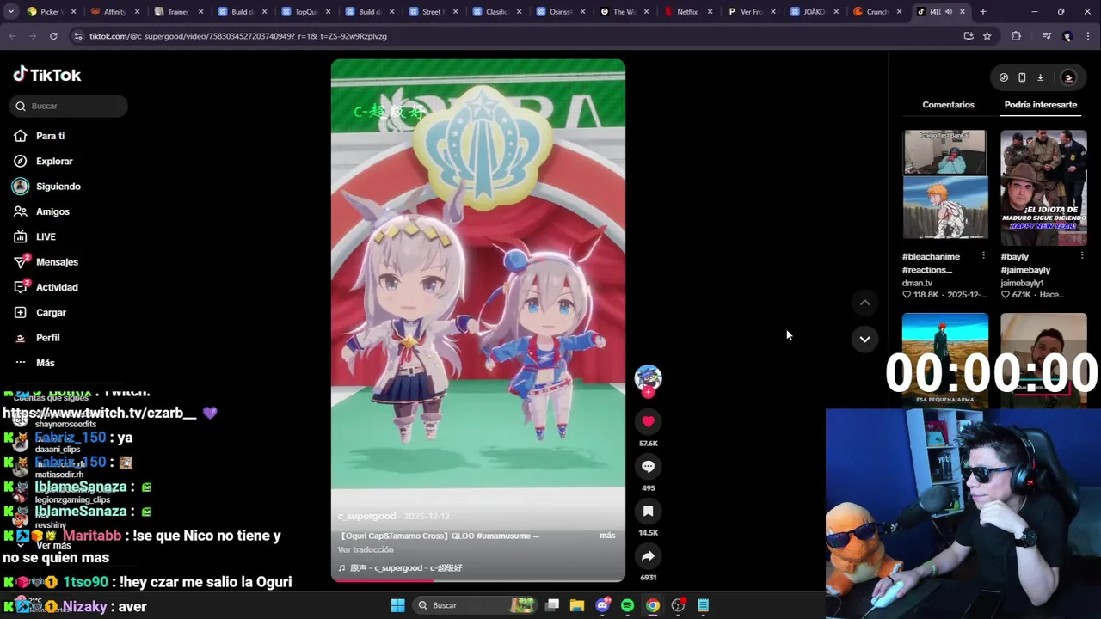Viewport: 1101px width, 619px height.
Task: Like the video with the heart icon
Action: point(648,421)
